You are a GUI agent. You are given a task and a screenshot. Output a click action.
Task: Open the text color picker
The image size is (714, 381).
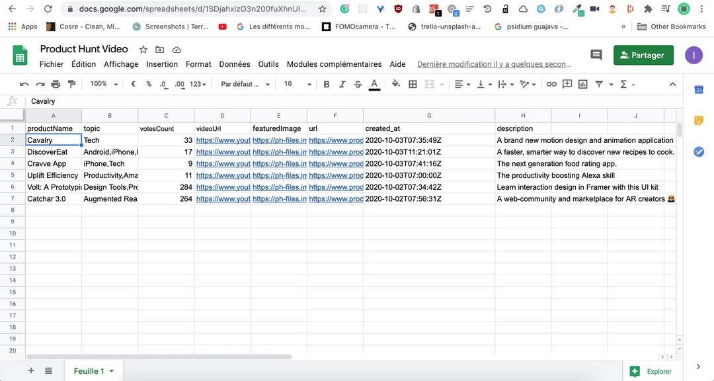click(x=374, y=84)
